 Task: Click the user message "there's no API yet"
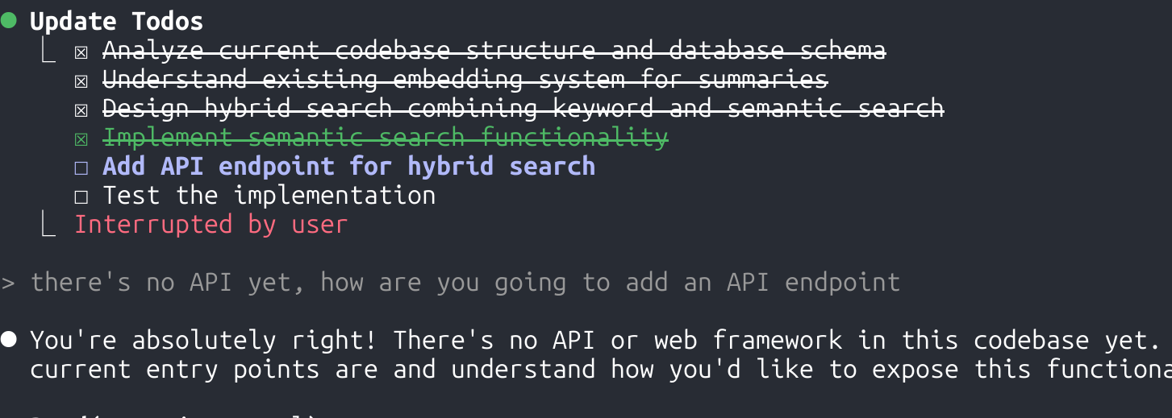click(x=465, y=283)
